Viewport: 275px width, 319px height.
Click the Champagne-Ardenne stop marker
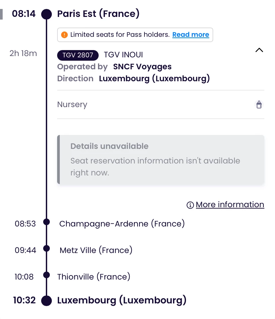click(x=46, y=222)
